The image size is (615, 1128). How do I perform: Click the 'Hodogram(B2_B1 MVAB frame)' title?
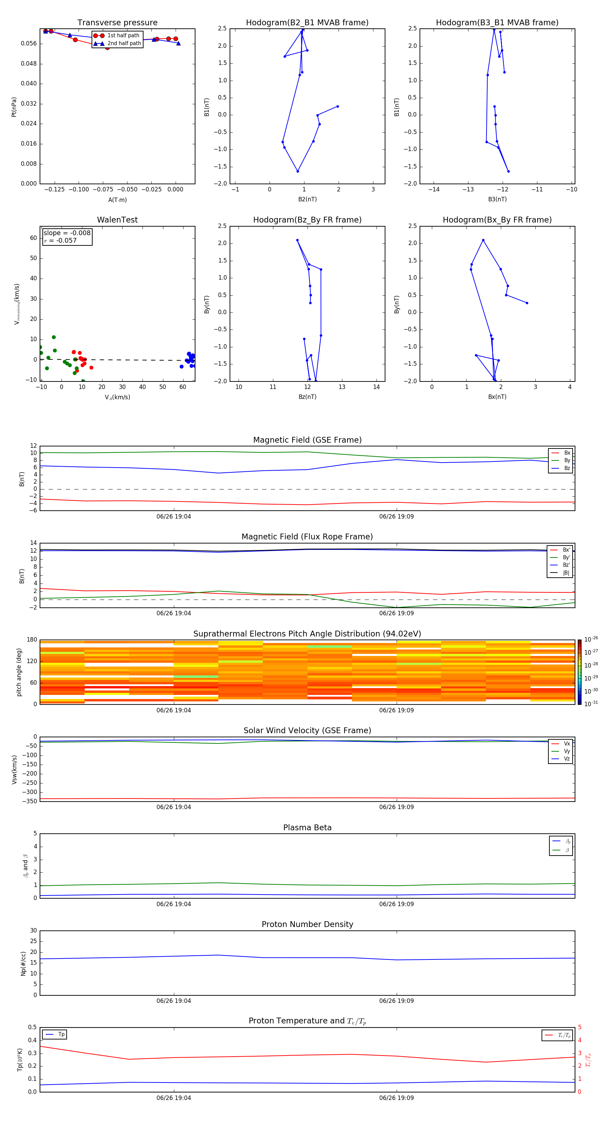click(x=307, y=22)
